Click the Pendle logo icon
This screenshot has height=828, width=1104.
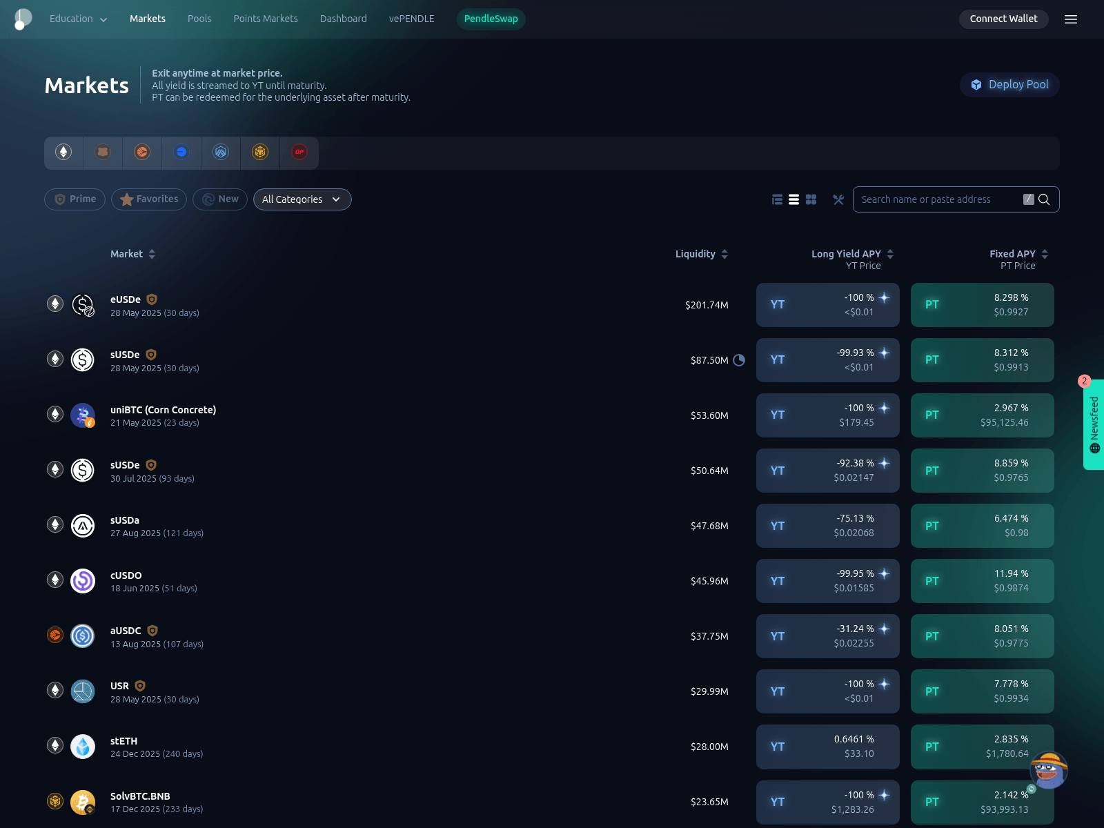pos(23,19)
